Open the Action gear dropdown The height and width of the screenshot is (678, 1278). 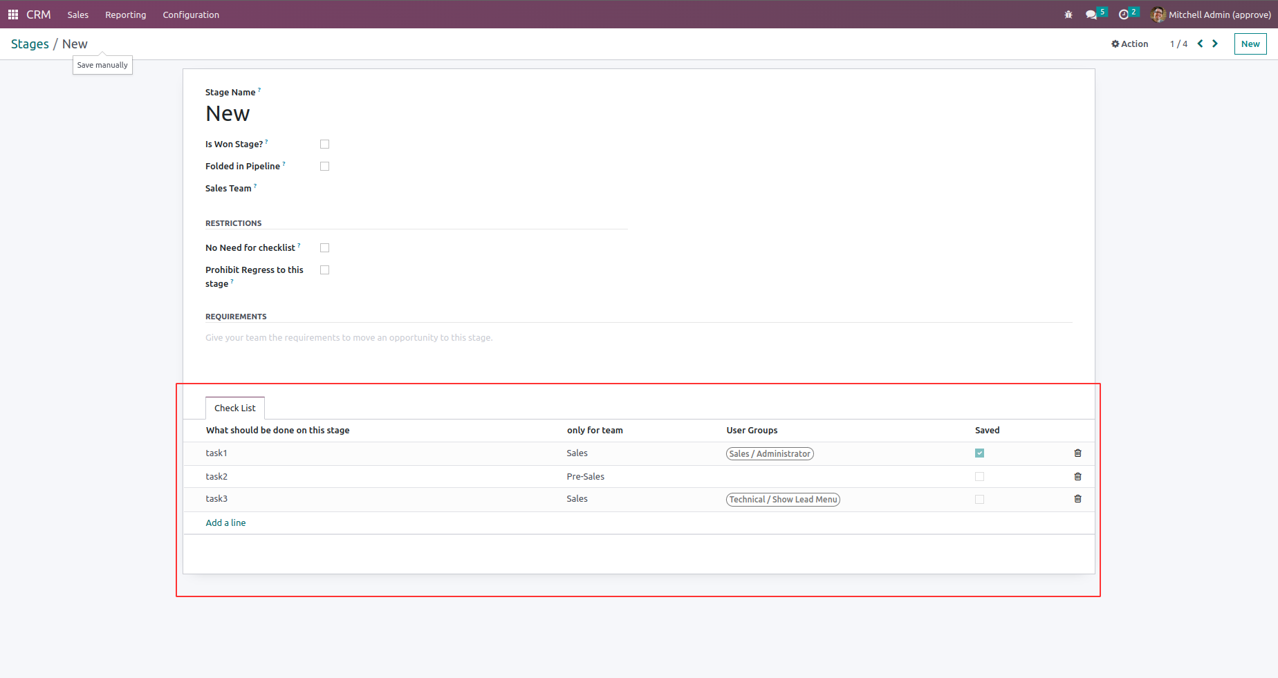(1129, 44)
